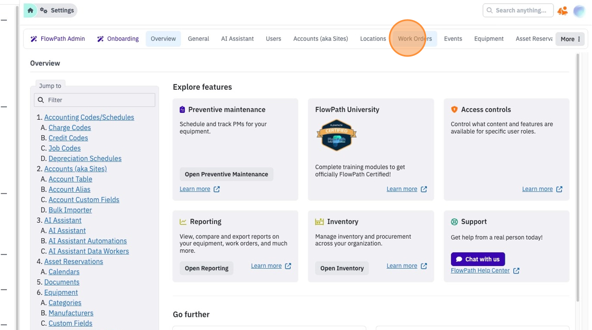
Task: Click the Inventory icon
Action: coord(319,222)
